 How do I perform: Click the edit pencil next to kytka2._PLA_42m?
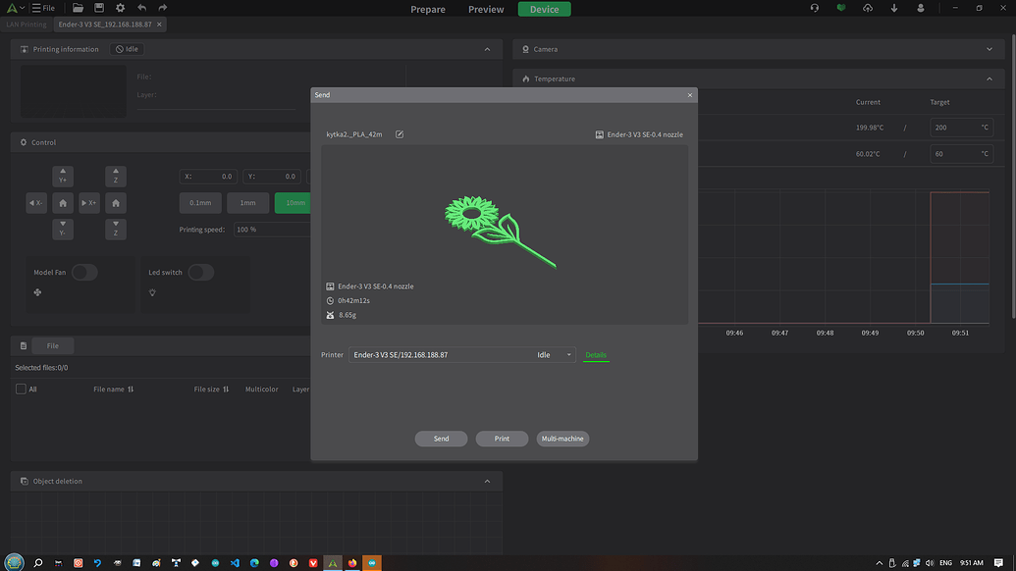point(399,134)
